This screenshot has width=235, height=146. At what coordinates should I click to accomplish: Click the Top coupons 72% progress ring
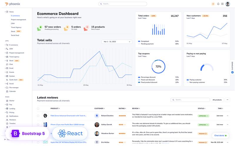point(158,67)
